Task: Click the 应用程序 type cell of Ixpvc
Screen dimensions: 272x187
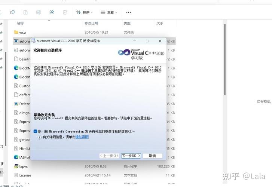Action: pos(130,166)
